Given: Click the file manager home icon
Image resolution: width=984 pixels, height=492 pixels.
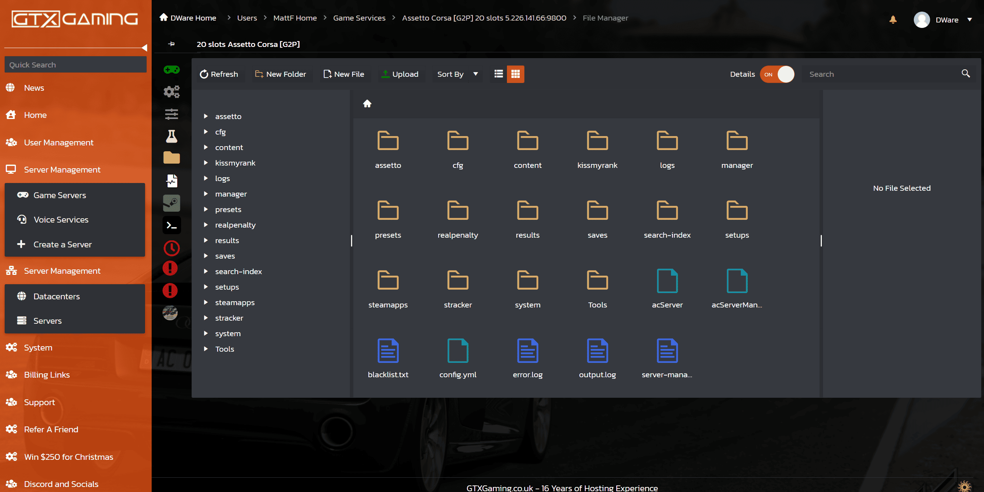Looking at the screenshot, I should coord(367,104).
